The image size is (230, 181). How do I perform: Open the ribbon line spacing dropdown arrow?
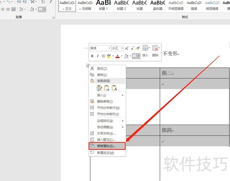[x=25, y=9]
